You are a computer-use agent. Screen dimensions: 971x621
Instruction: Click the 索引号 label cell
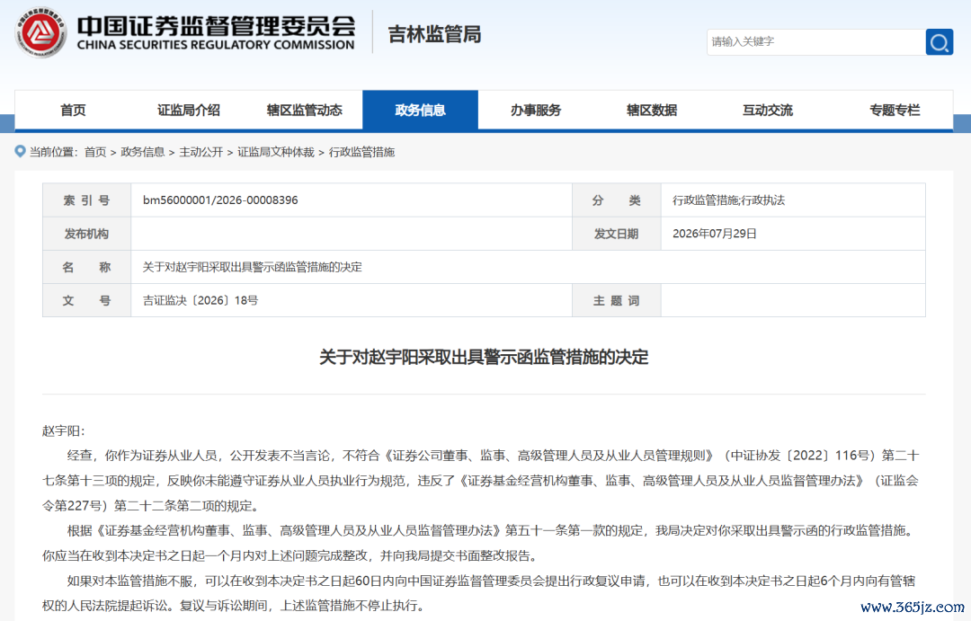86,200
